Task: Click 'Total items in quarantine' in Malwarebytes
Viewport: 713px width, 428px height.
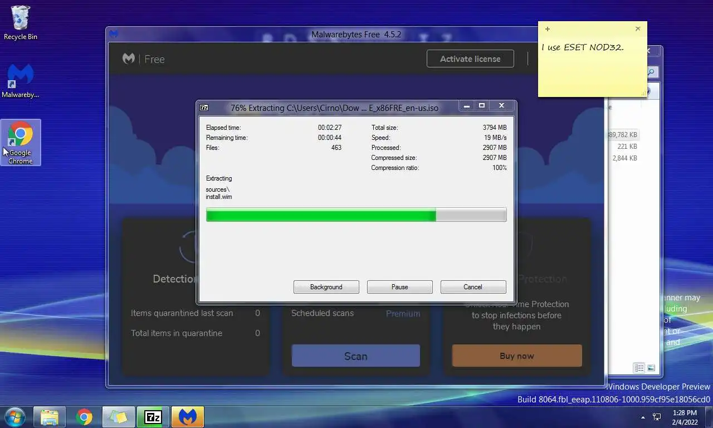Action: tap(177, 333)
